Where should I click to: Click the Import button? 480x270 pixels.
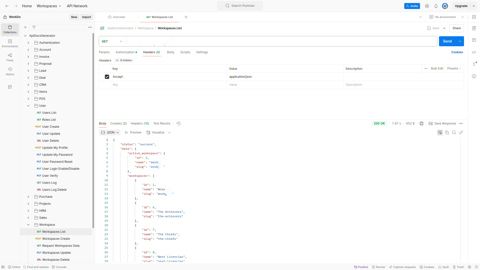click(x=86, y=17)
